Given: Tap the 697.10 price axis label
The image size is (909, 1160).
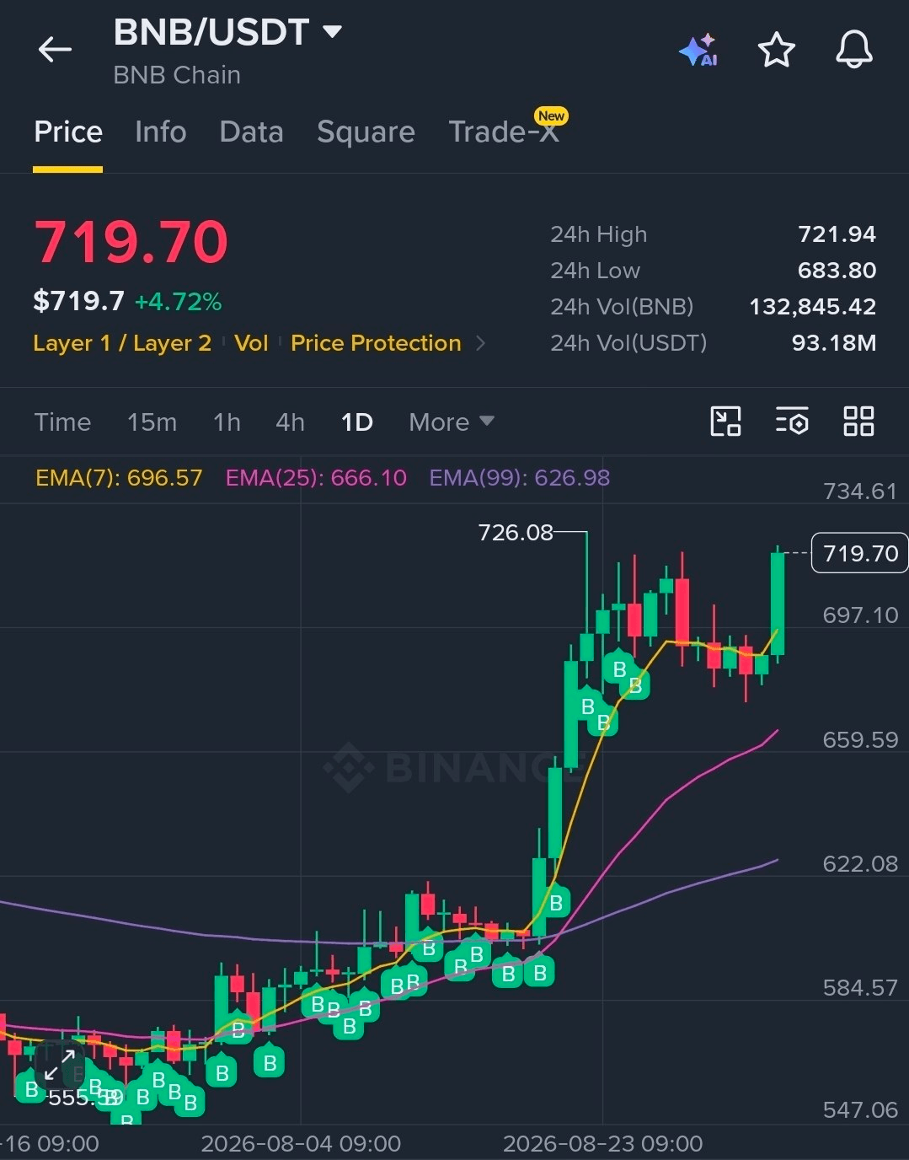Looking at the screenshot, I should tap(860, 615).
